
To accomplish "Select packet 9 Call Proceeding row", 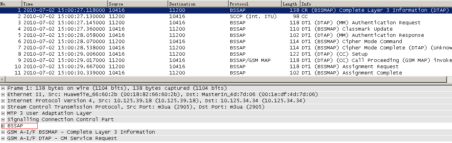I will point(226,60).
